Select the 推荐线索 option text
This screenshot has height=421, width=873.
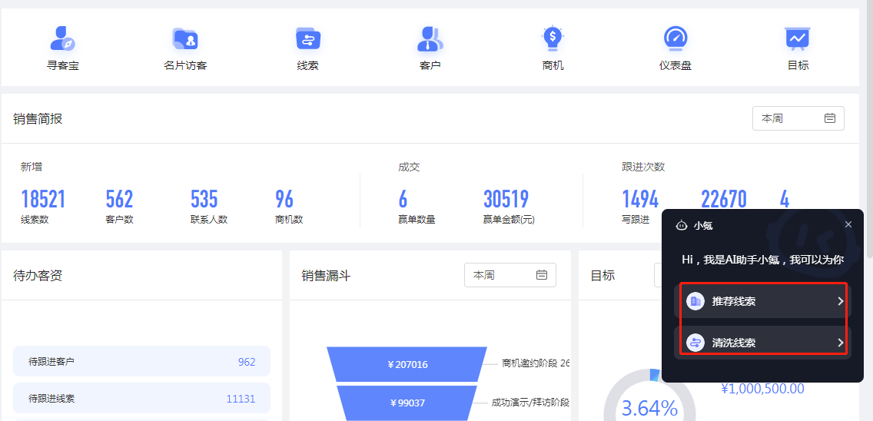click(734, 302)
